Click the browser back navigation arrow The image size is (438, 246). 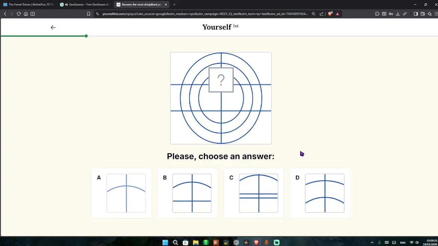(x=5, y=14)
